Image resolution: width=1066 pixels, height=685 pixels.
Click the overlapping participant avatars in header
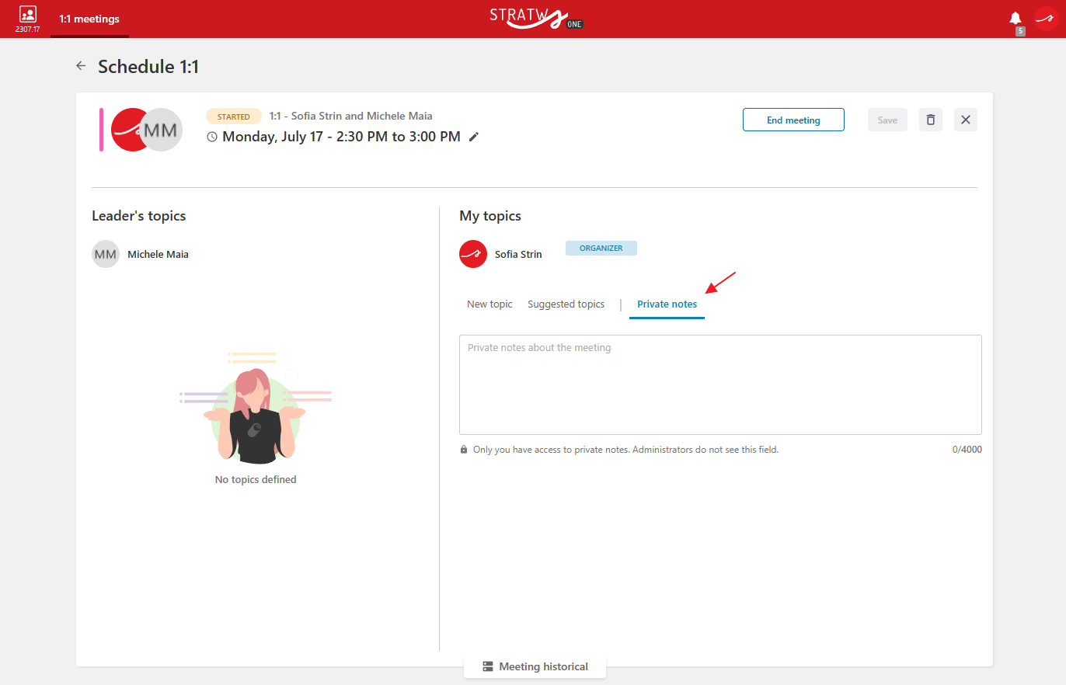click(146, 130)
